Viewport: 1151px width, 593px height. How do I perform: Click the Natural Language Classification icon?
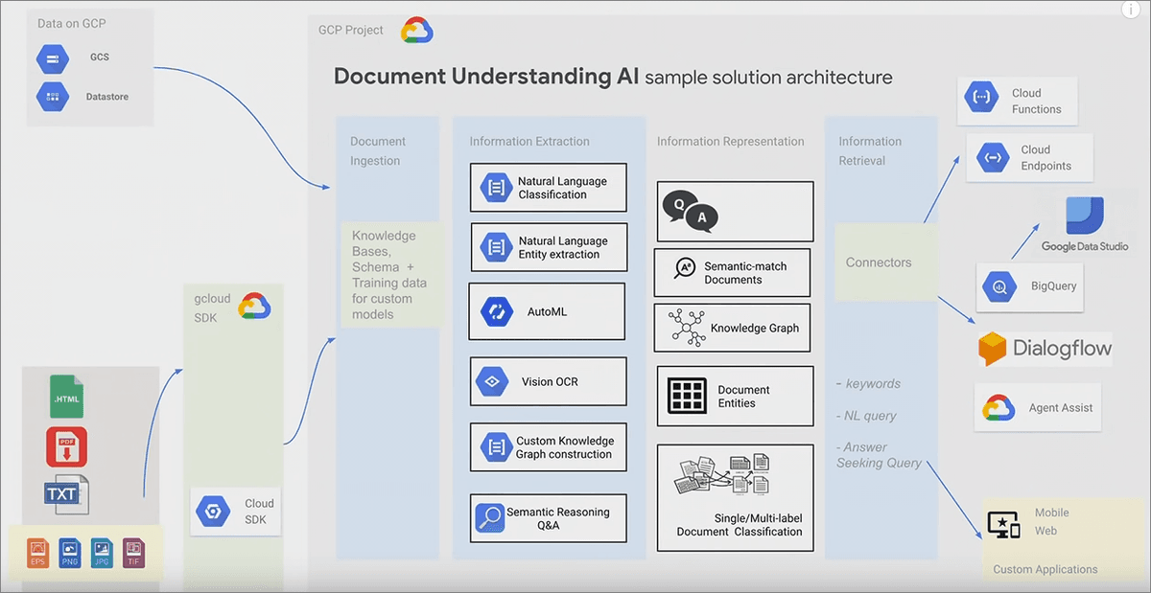point(496,187)
